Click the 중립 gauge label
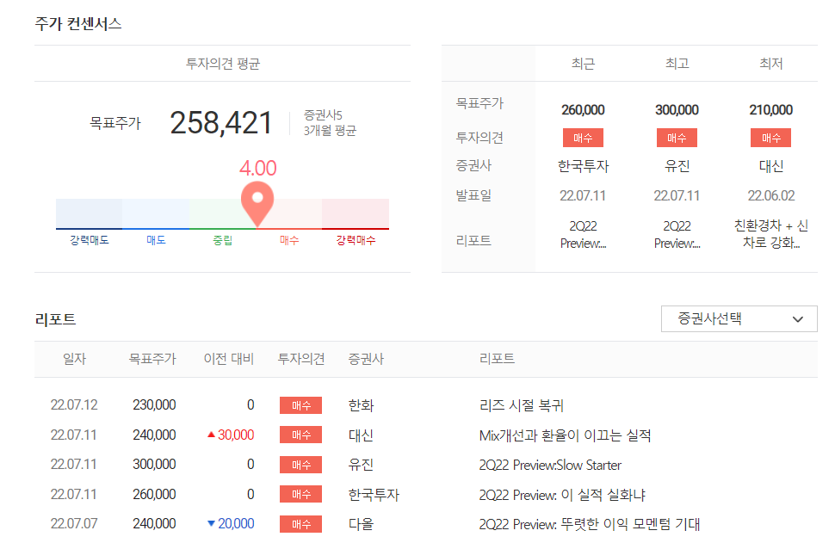 tap(223, 240)
